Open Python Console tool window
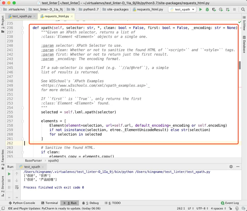247x211 pixels. click(x=22, y=203)
